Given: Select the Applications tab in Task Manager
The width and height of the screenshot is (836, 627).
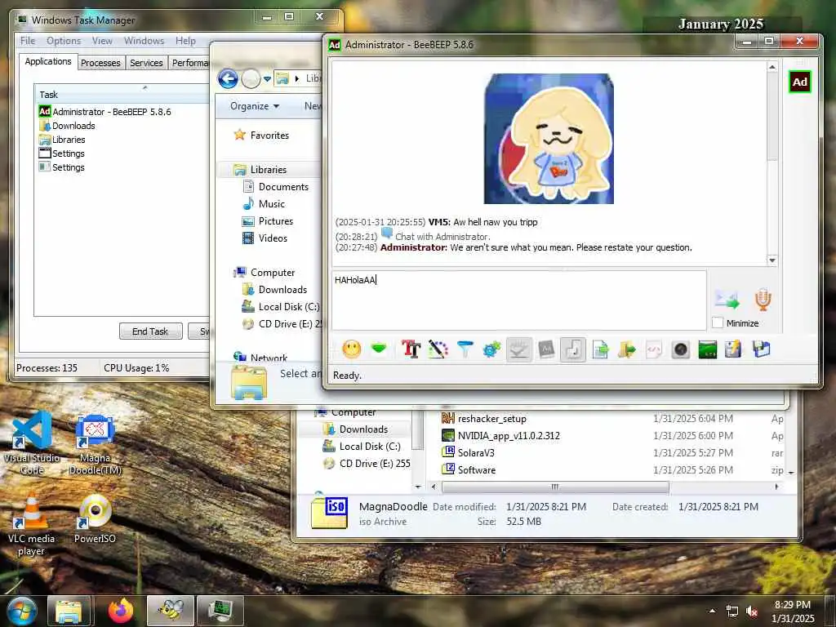Looking at the screenshot, I should (48, 61).
